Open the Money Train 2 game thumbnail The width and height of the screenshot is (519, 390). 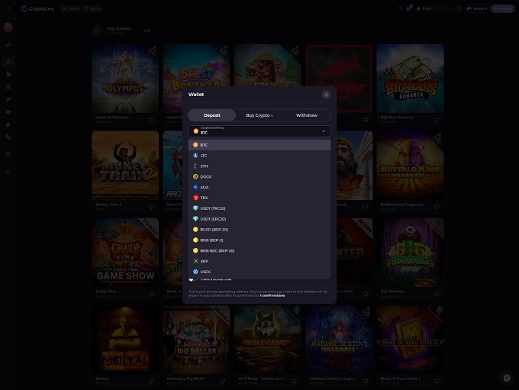[x=125, y=166]
